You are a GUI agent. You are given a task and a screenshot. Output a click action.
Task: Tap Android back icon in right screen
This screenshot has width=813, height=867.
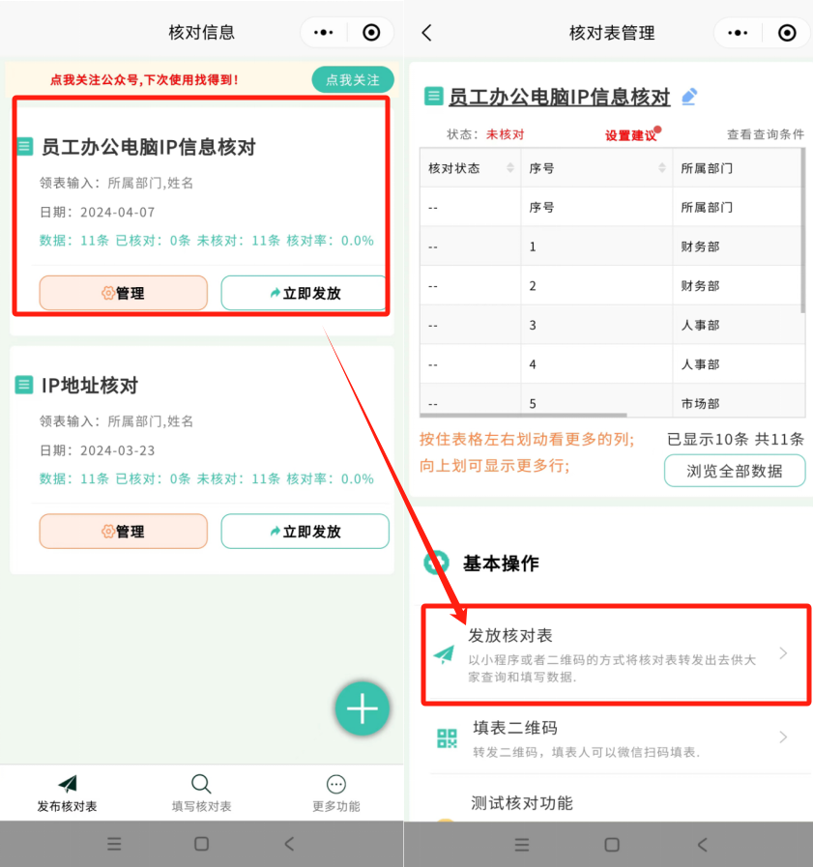tap(703, 845)
